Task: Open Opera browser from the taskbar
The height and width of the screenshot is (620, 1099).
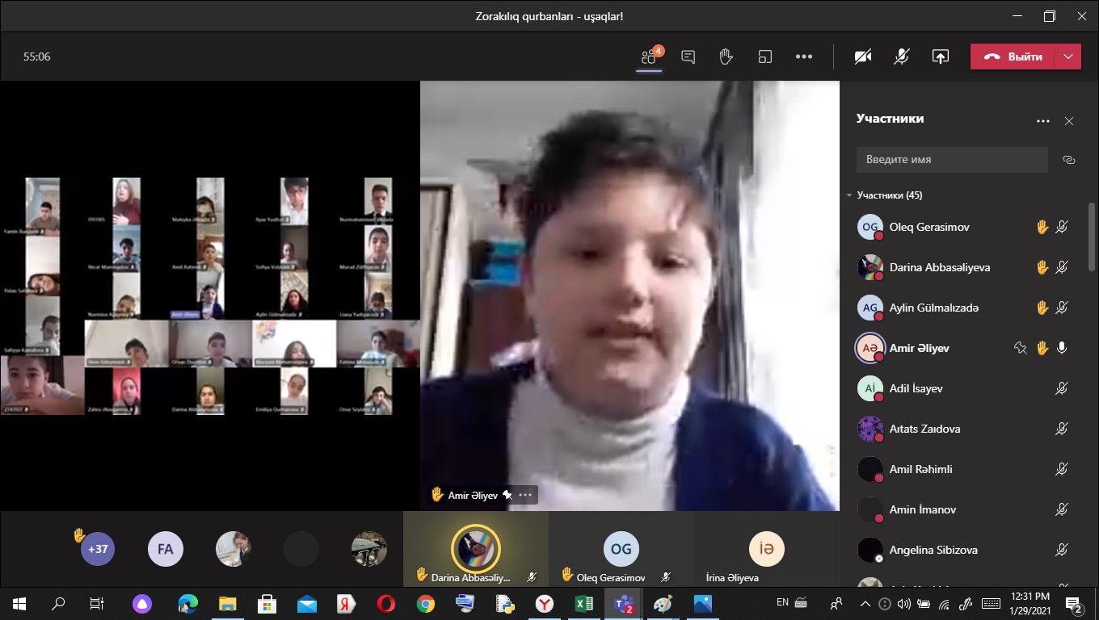Action: pyautogui.click(x=385, y=604)
